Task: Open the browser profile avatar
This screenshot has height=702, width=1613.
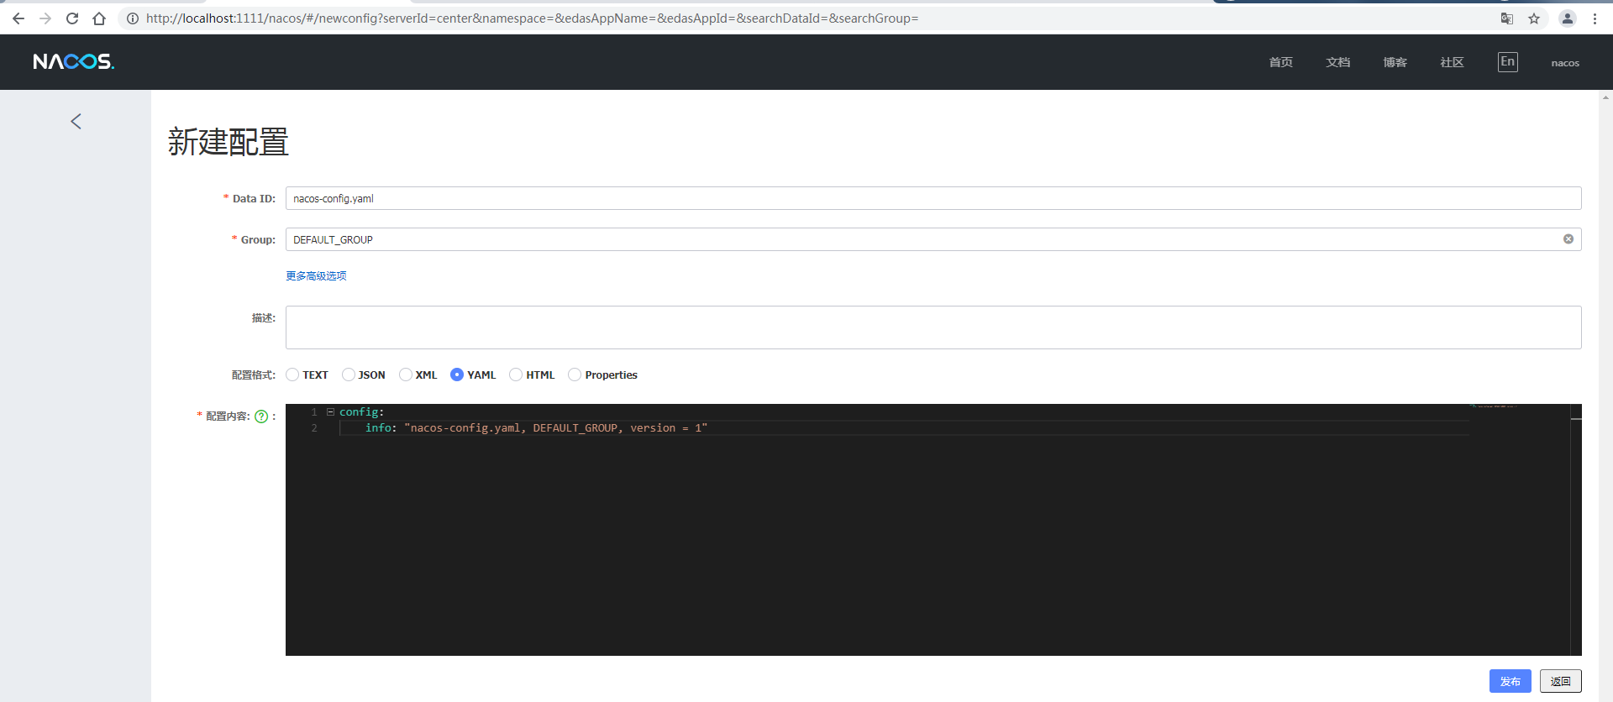Action: 1567,18
